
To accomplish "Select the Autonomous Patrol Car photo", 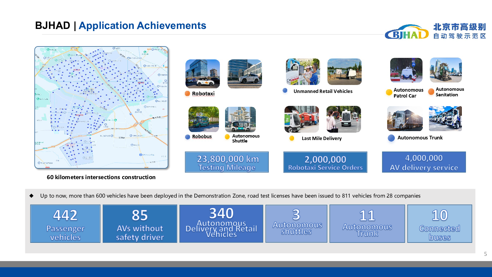I will pyautogui.click(x=406, y=70).
